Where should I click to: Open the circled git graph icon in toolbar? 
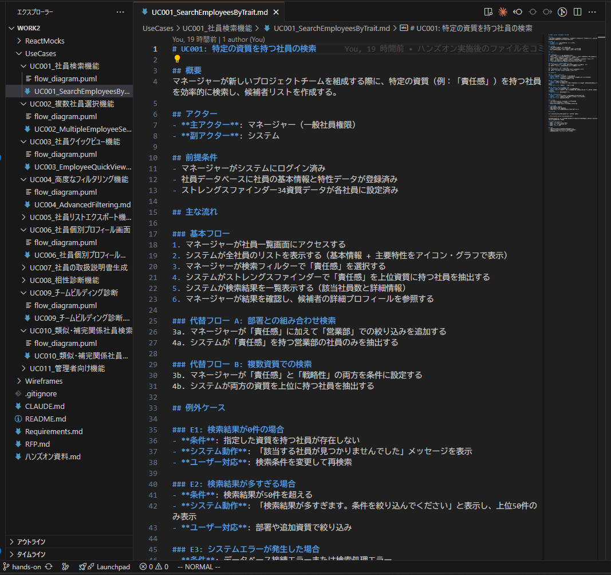pos(562,12)
